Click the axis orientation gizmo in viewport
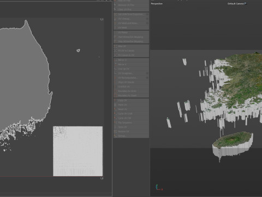This screenshot has height=197, width=262. 159,188
